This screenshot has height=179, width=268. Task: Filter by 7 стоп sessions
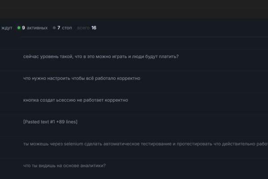[63, 28]
